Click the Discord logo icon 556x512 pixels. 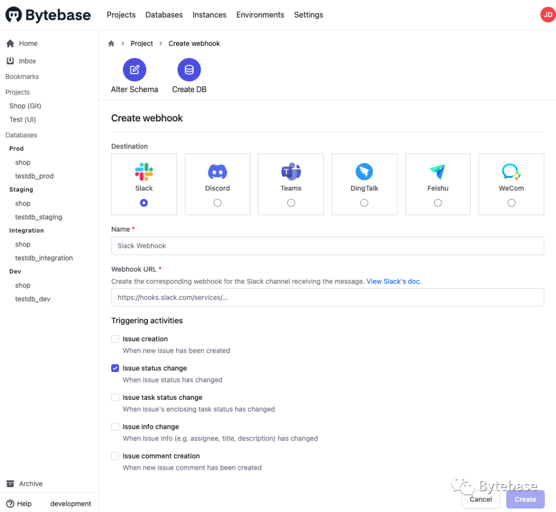217,172
